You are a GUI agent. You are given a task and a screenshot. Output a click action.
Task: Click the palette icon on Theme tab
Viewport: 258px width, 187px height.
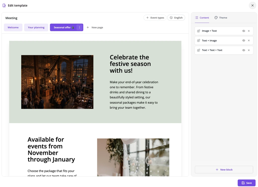(216, 18)
